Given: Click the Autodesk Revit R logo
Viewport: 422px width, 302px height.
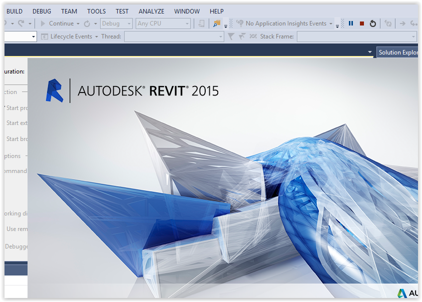Looking at the screenshot, I should pyautogui.click(x=55, y=90).
